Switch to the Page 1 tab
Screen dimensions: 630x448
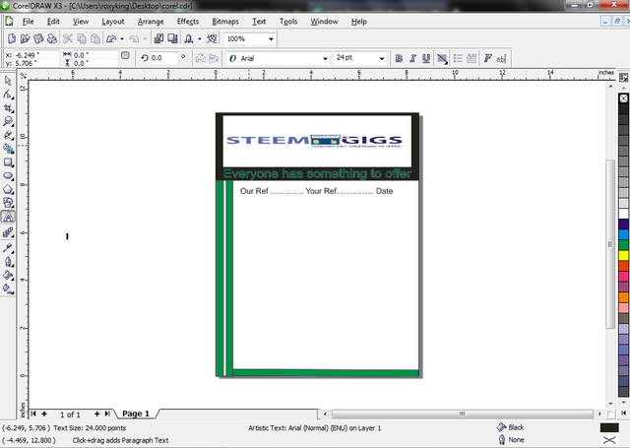tap(136, 414)
